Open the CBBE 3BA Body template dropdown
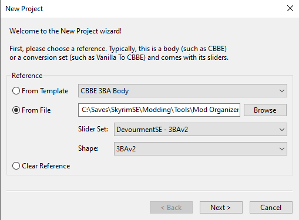 click(183, 91)
